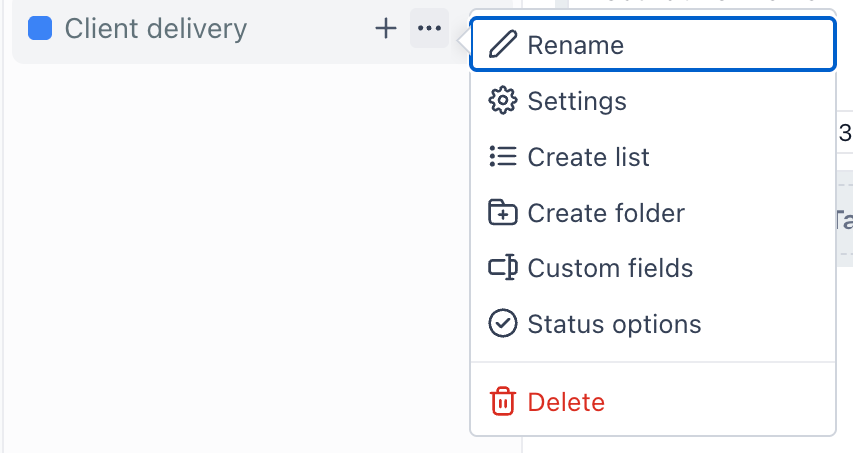853x453 pixels.
Task: Select Rename from the context menu
Action: (653, 45)
